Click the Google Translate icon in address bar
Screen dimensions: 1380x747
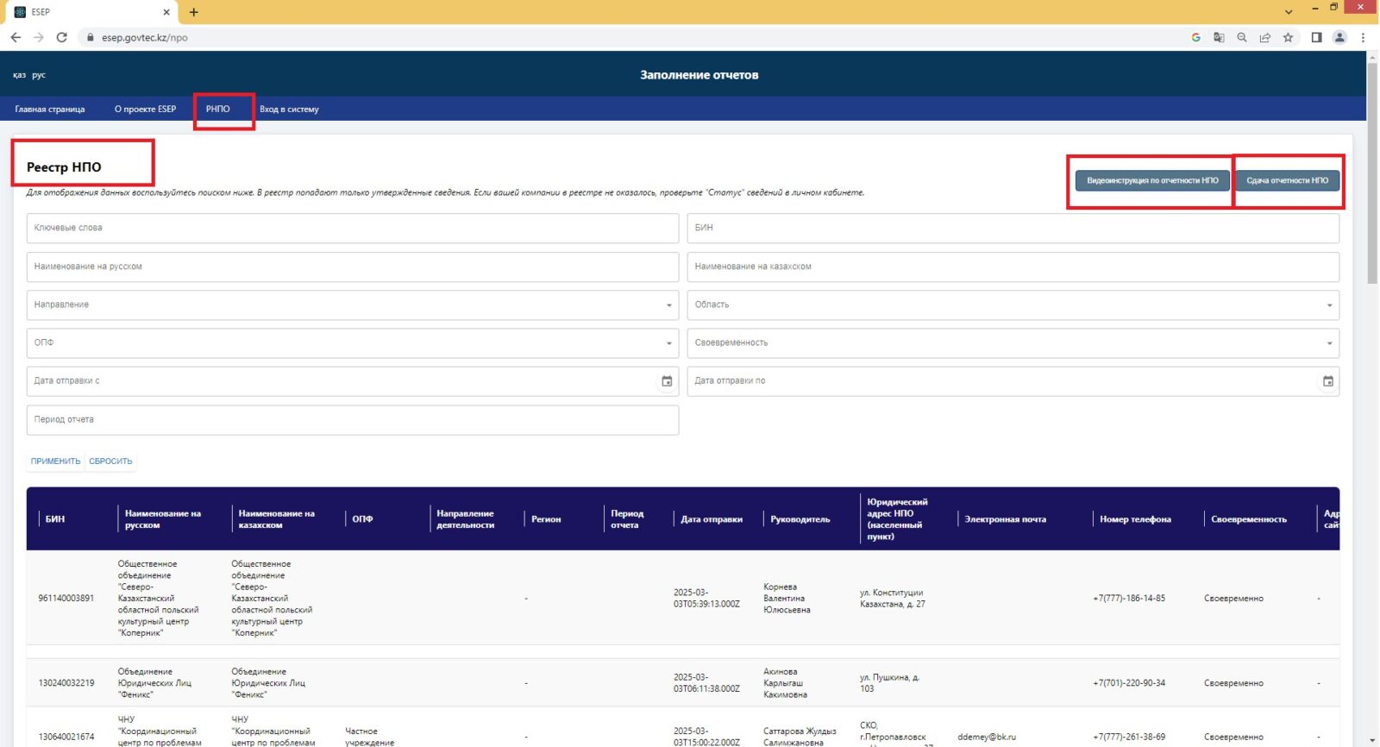tap(1219, 37)
